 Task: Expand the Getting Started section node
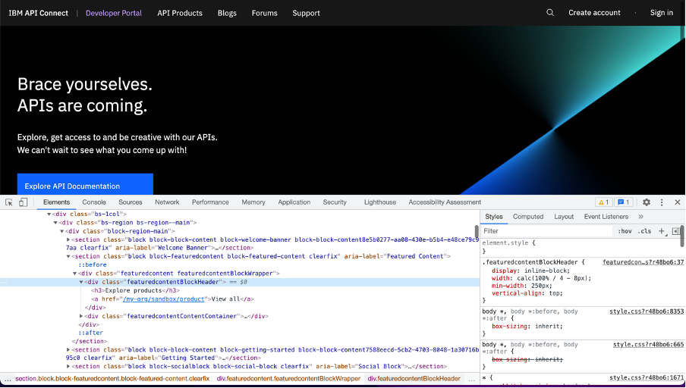(x=68, y=349)
